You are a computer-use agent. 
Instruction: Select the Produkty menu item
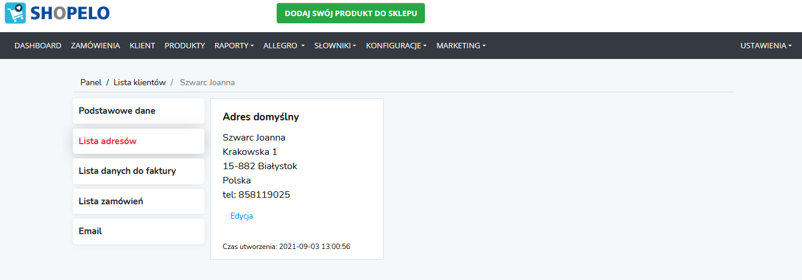(185, 46)
